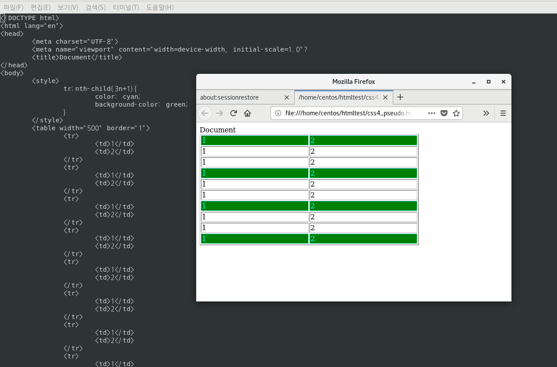This screenshot has width=557, height=367.
Task: Close the css4_pseudo file tab
Action: coord(385,97)
